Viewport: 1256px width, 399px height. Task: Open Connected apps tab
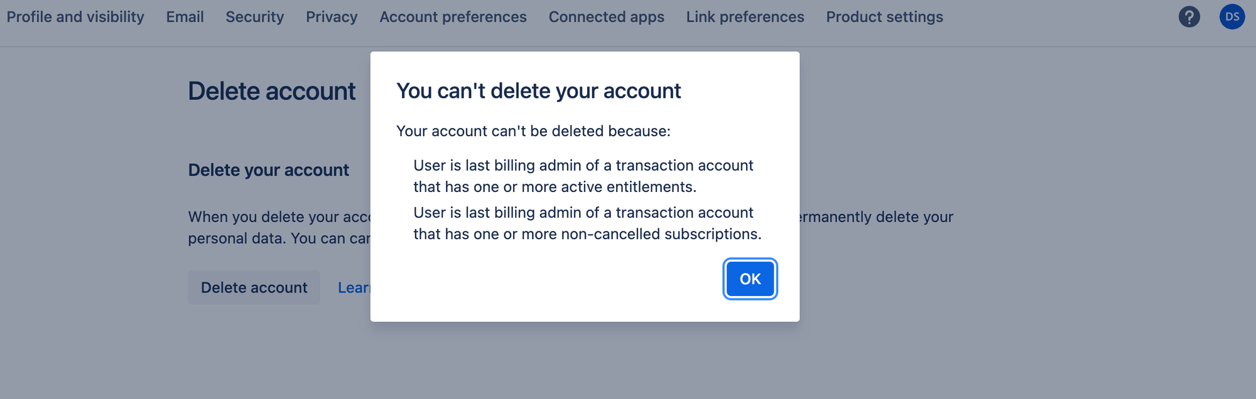(x=607, y=17)
